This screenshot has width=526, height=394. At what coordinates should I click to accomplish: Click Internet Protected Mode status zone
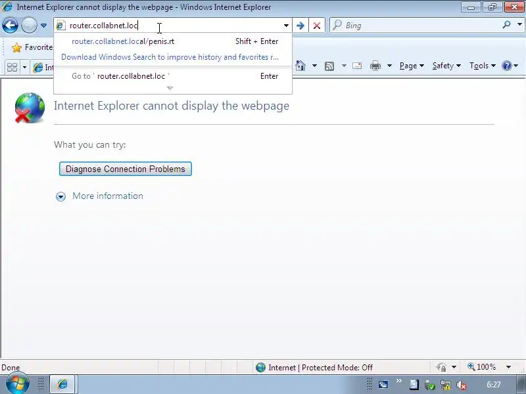pos(314,368)
